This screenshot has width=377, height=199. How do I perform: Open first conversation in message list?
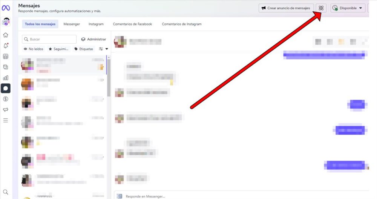click(x=63, y=65)
